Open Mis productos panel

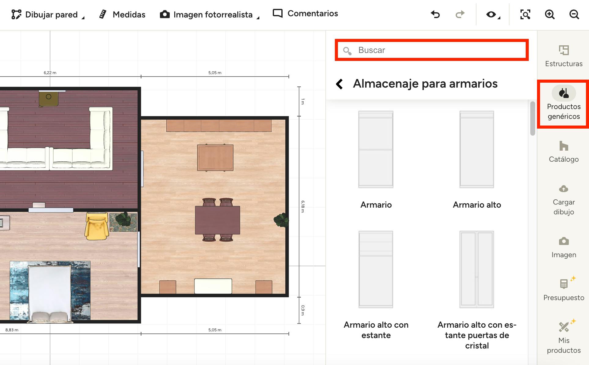(x=564, y=337)
